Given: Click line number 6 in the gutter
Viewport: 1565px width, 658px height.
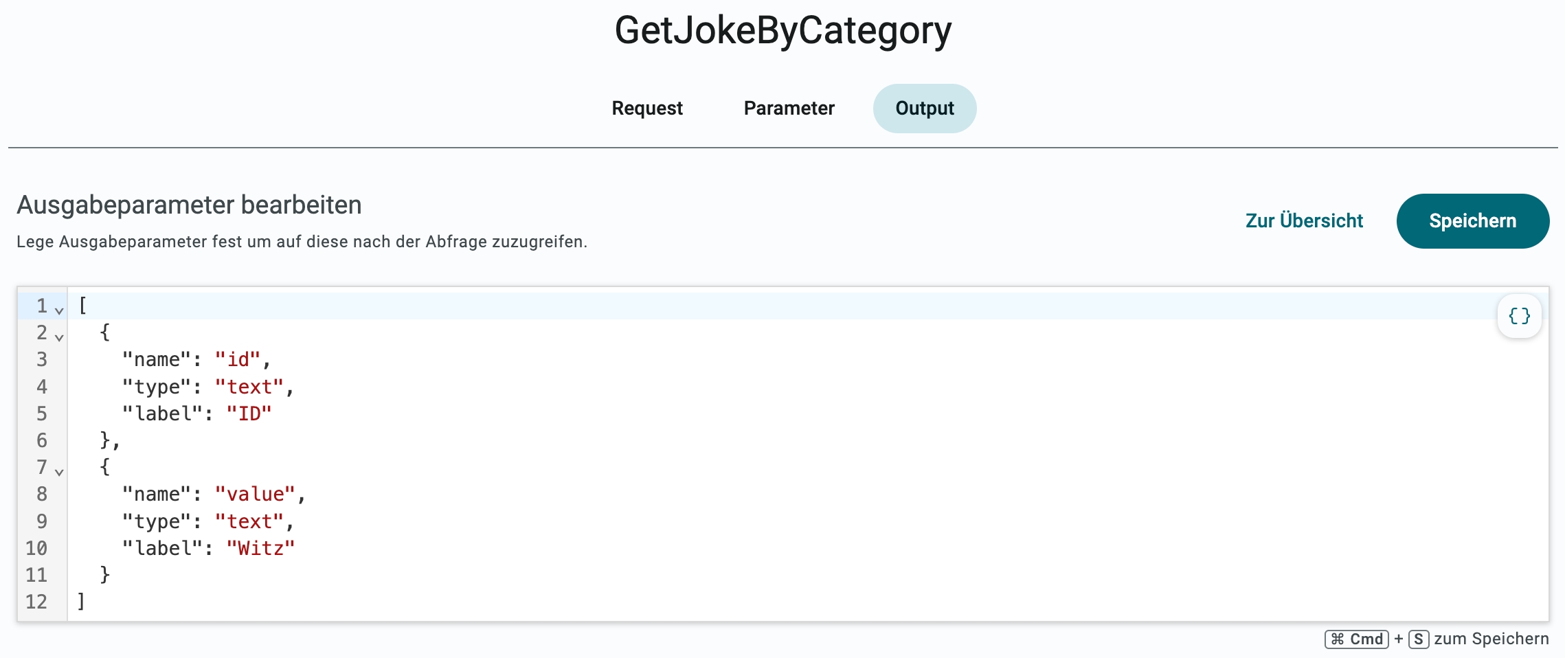Looking at the screenshot, I should [41, 440].
